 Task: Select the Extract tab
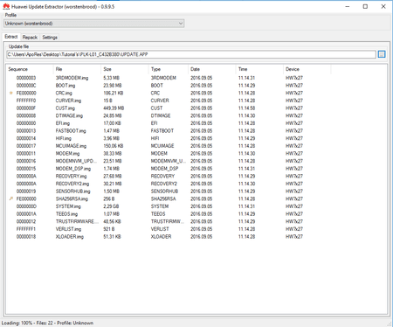tap(11, 37)
